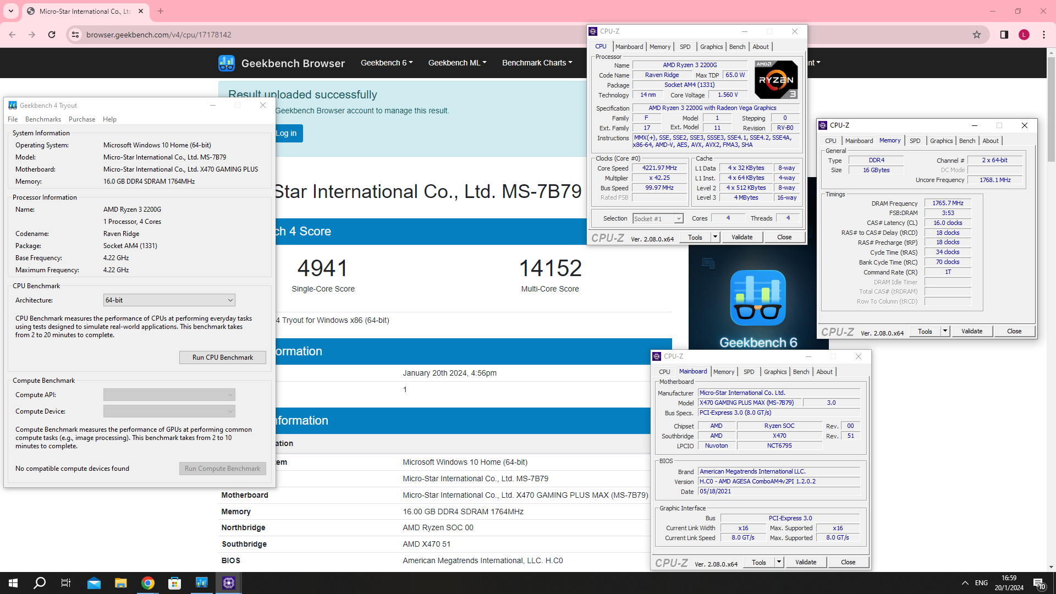Screen dimensions: 1056x594
Task: Switch to Chrome in the taskbar
Action: point(148,583)
